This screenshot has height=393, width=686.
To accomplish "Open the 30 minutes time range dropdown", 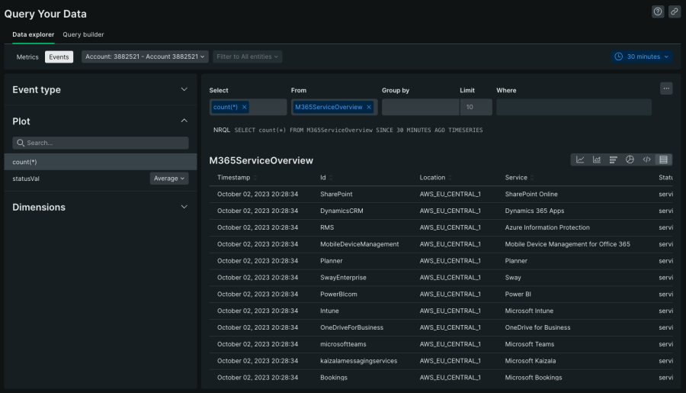I will 641,56.
